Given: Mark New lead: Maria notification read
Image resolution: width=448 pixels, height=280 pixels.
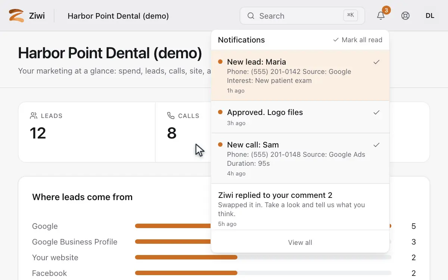Looking at the screenshot, I should (x=377, y=62).
